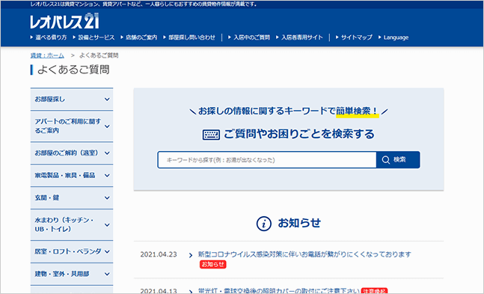484x294 pixels.
Task: Click the red お知らせ tag badge
Action: pos(213,264)
